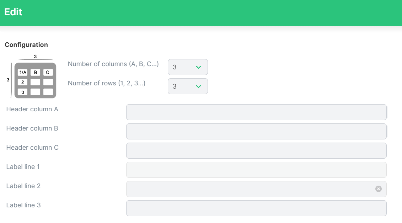Click the bottom-right empty preview cell

pos(48,92)
